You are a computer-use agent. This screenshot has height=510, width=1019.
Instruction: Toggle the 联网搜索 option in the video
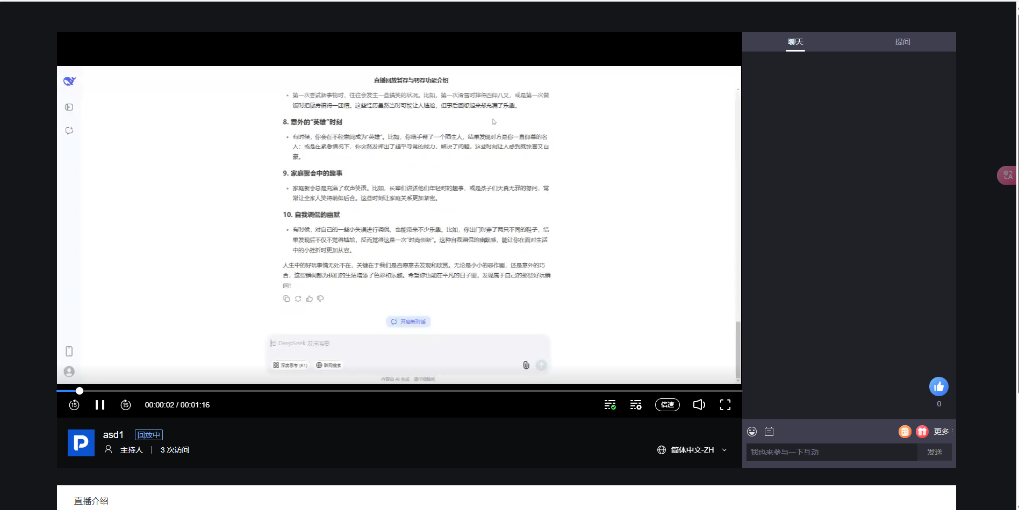329,365
